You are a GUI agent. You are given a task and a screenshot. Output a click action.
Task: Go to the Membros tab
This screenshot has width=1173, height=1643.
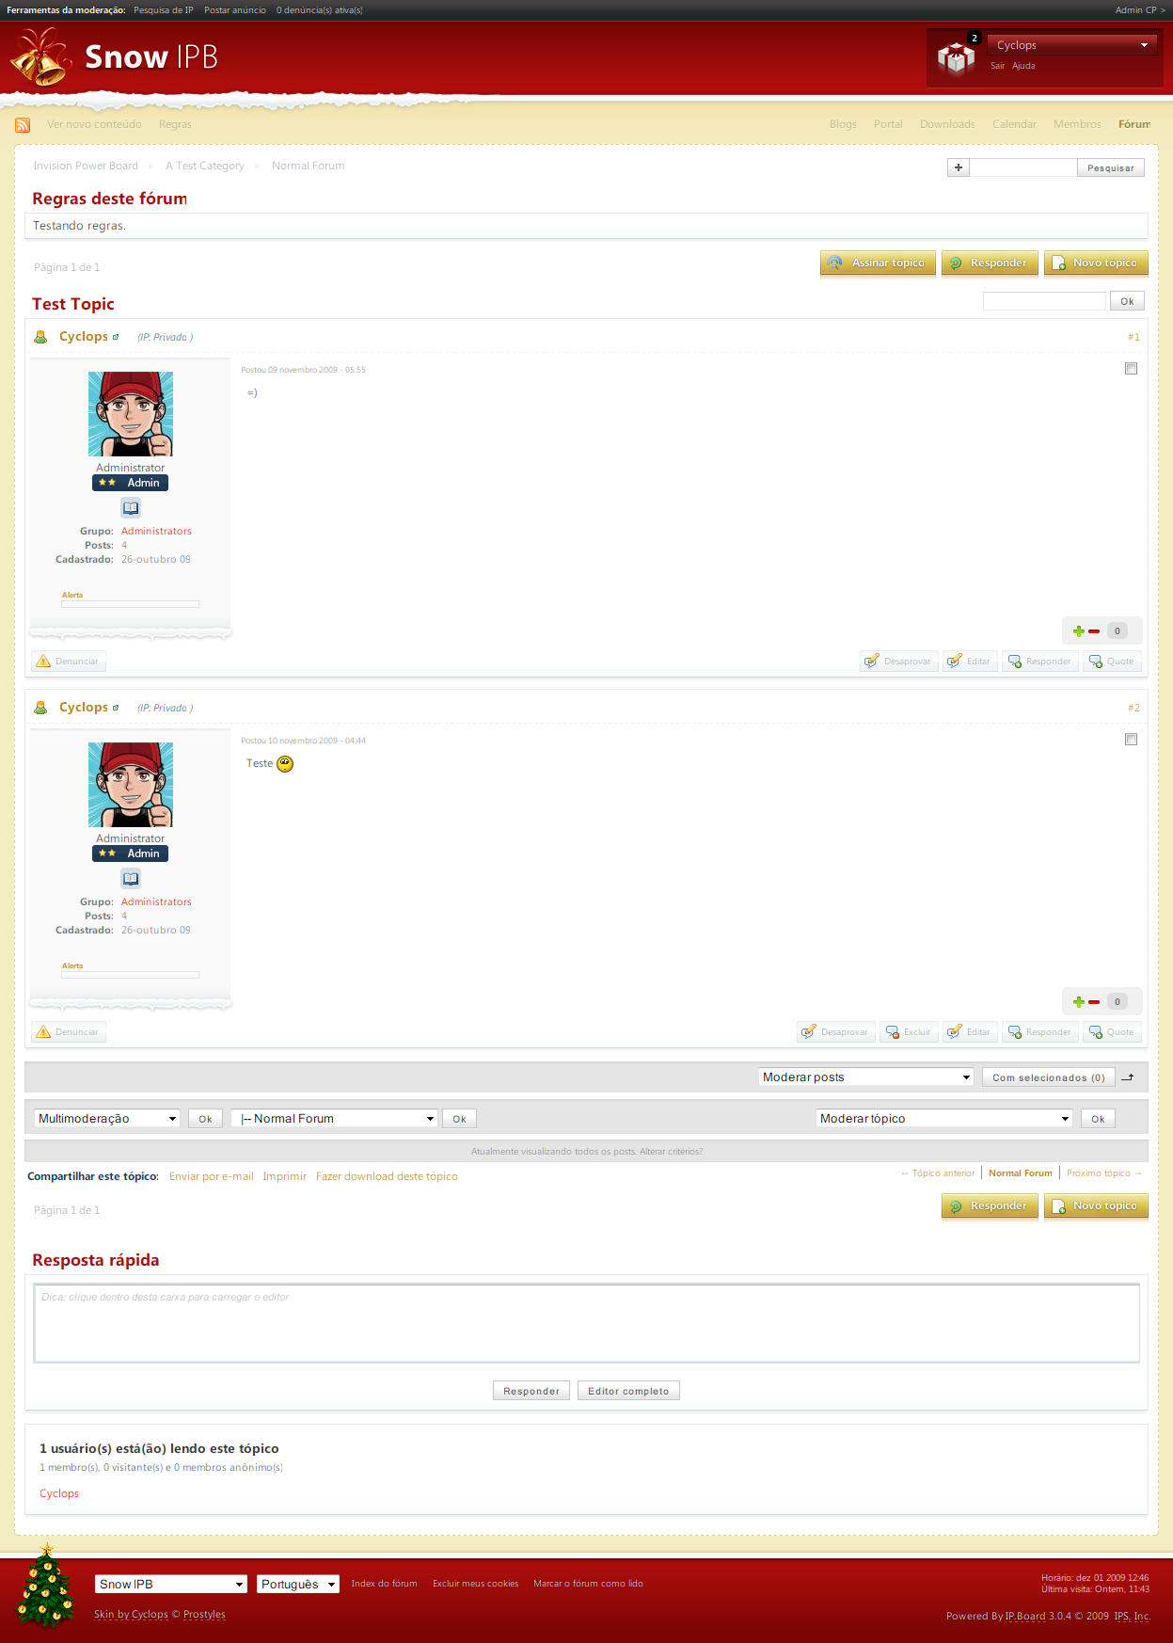pos(1077,124)
